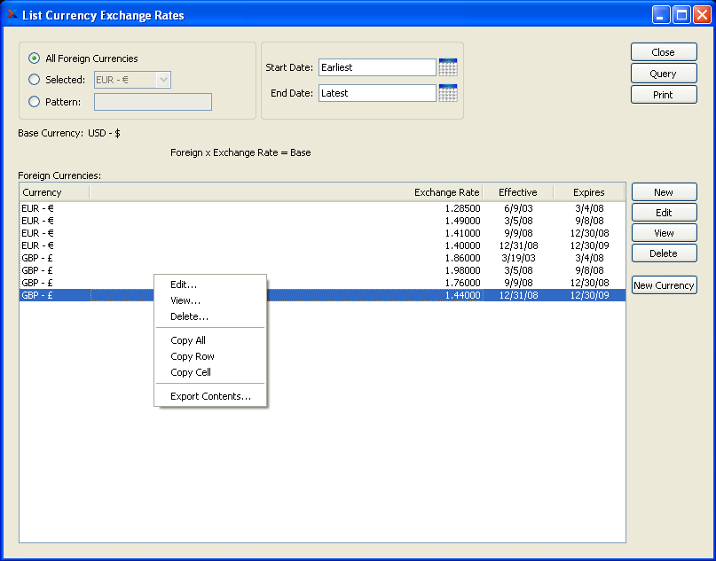Screen dimensions: 716x561
Task: Open the Start Date calendar picker
Action: [x=448, y=67]
